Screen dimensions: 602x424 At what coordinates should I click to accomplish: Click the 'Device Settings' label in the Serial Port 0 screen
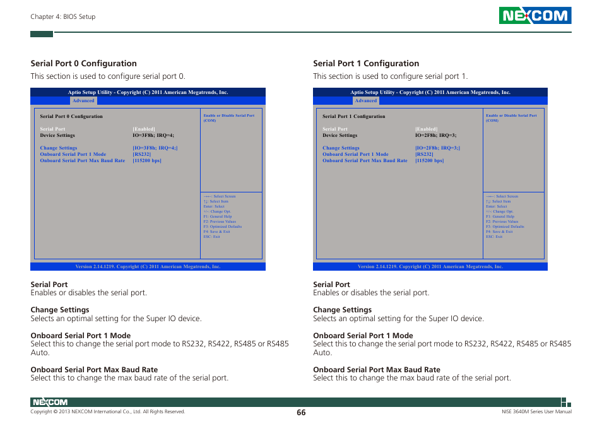[x=57, y=135]
